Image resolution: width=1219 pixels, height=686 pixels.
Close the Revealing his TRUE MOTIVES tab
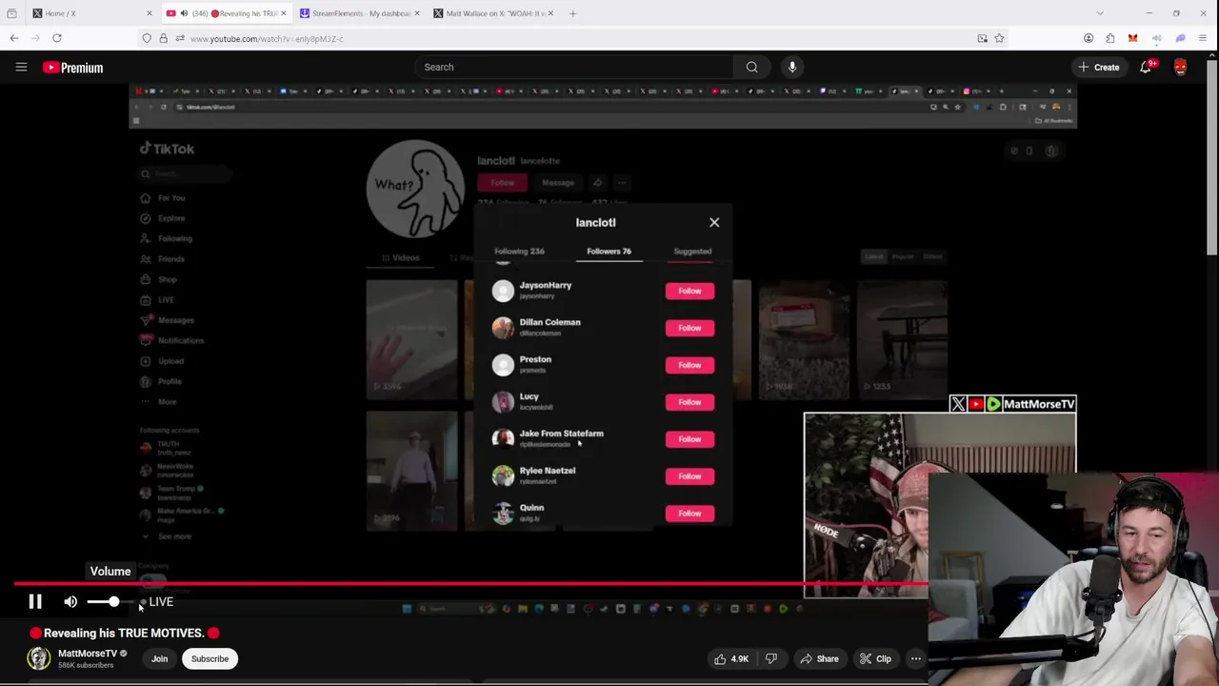283,13
